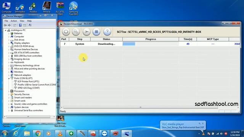Click the "System" step cell
The image size is (244, 137).
click(80, 44)
